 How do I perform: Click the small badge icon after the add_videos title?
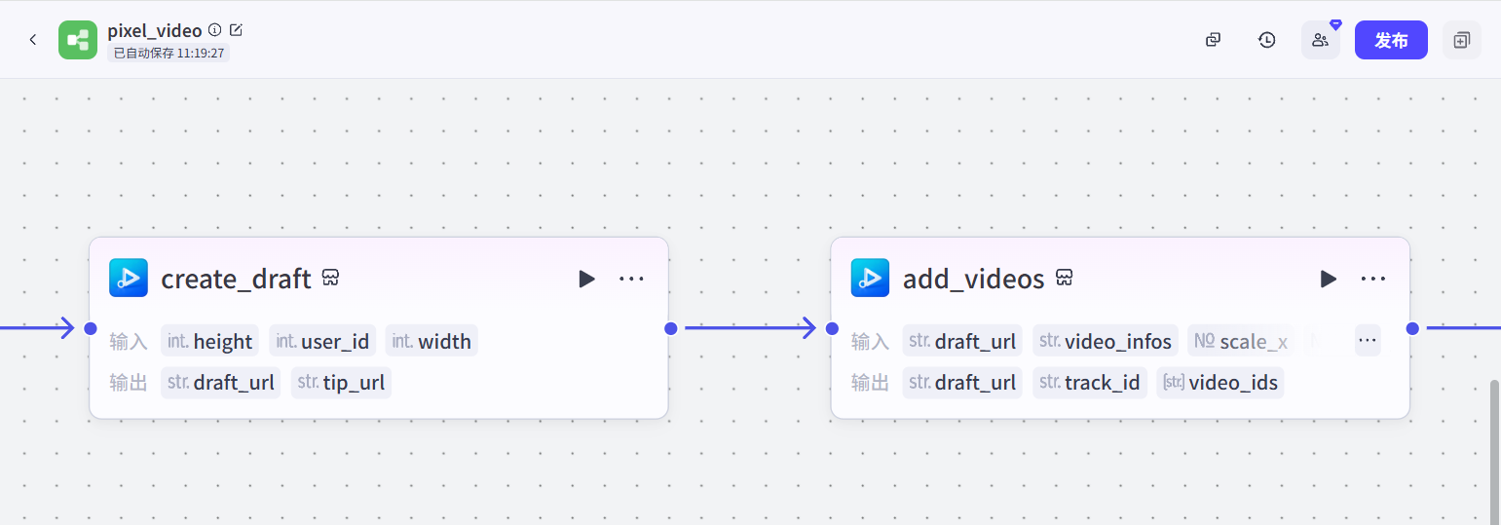[x=1064, y=279]
